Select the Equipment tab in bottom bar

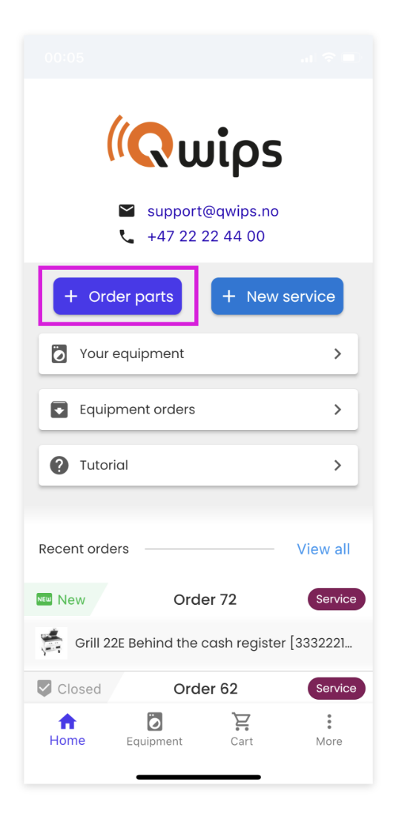154,730
